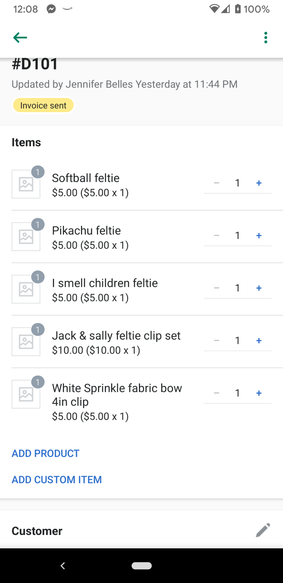Decrease Pikachu feltie quantity
This screenshot has height=583, width=283.
217,236
